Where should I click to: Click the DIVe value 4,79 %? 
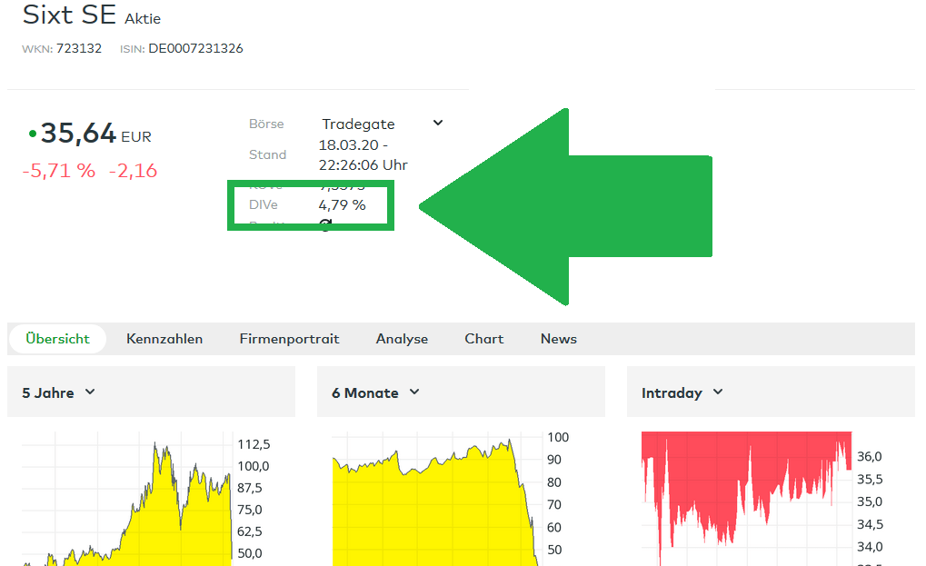click(x=342, y=204)
